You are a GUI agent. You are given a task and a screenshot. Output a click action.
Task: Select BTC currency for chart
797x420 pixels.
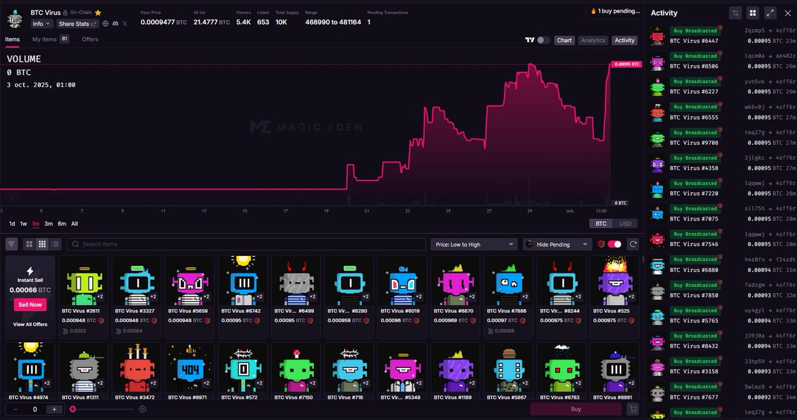[x=601, y=224]
